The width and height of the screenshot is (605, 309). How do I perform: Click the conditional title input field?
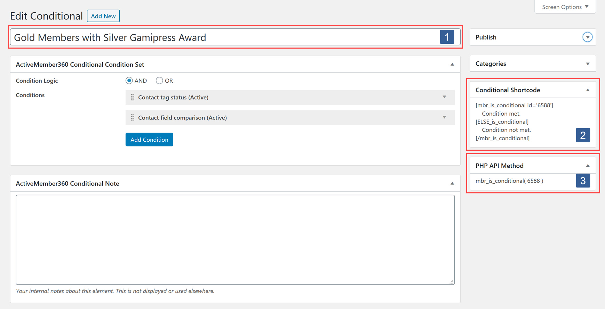[223, 37]
